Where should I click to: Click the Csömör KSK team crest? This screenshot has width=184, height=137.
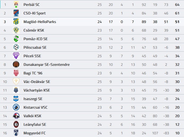[16, 30]
